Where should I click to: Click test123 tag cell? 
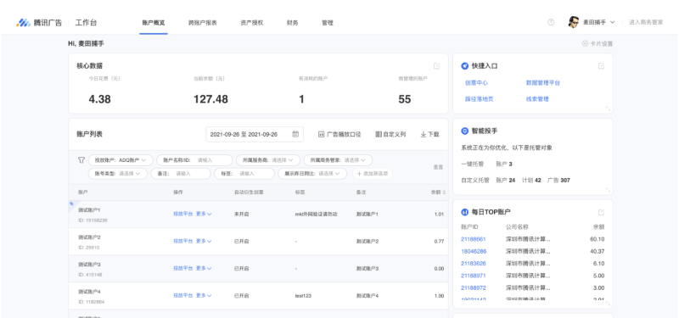303,296
